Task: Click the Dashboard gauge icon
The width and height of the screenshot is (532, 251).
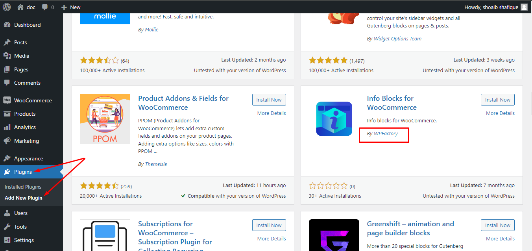Action: pyautogui.click(x=7, y=25)
